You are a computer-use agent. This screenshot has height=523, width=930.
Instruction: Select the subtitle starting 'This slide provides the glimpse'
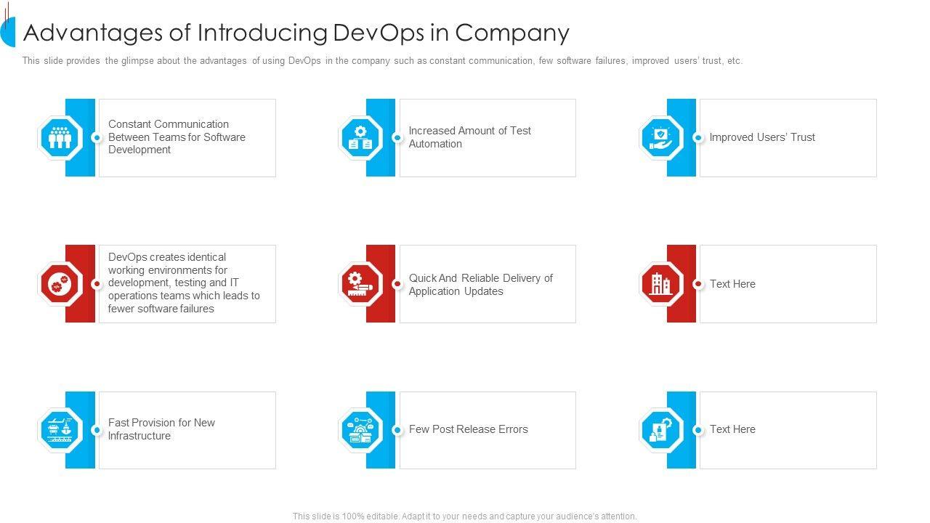382,61
